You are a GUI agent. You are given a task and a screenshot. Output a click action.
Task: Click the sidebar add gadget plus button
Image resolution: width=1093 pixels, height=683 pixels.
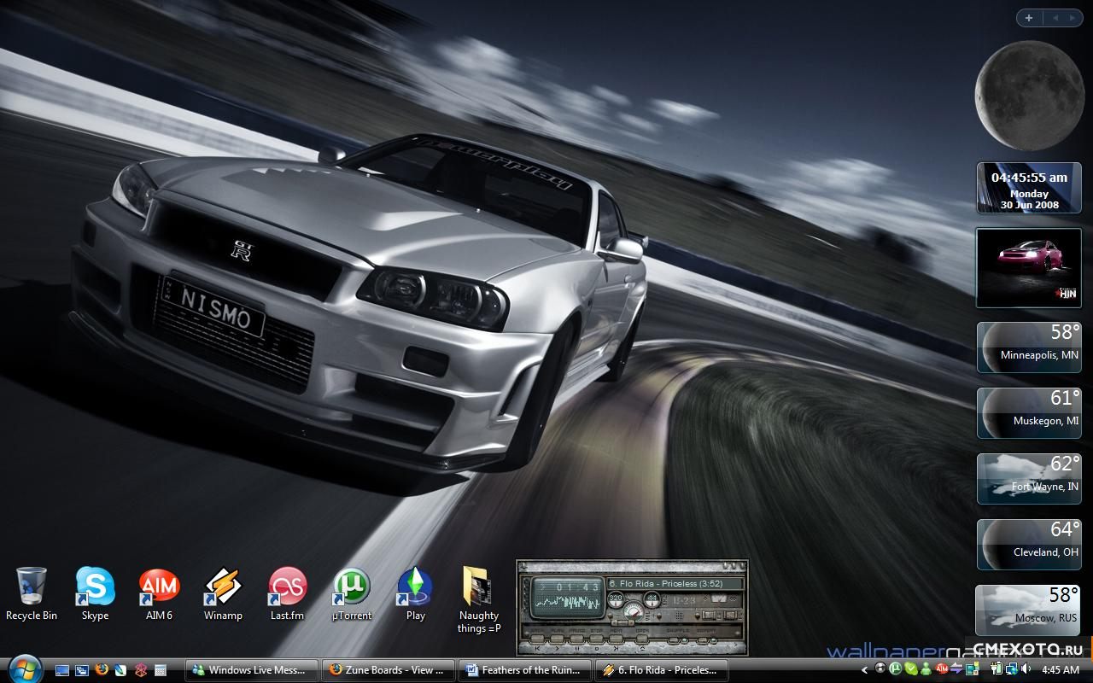(1029, 18)
